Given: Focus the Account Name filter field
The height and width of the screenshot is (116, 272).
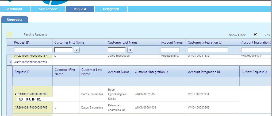Looking at the screenshot, I should pos(170,50).
